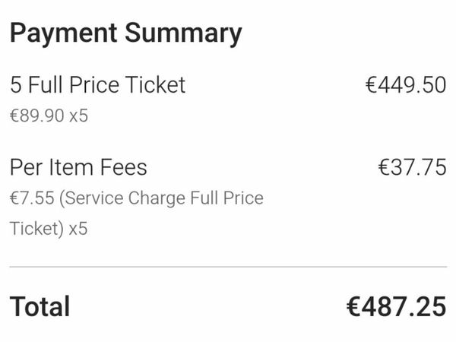Click the €487.25 total amount

(x=397, y=306)
